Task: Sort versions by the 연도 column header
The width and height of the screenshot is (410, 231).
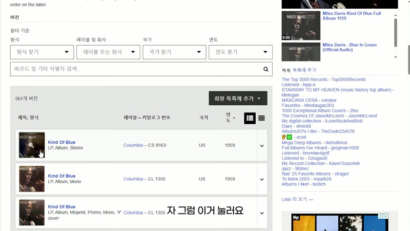Action: click(x=229, y=118)
